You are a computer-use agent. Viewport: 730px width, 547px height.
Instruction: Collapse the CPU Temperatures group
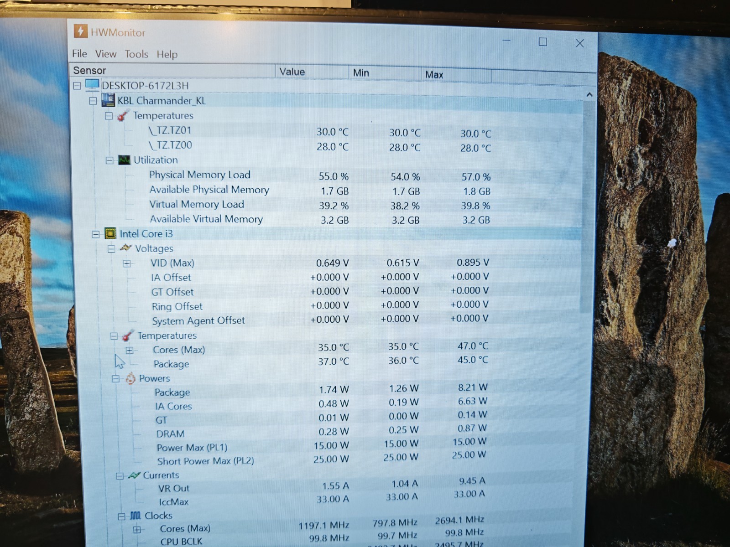click(x=114, y=336)
